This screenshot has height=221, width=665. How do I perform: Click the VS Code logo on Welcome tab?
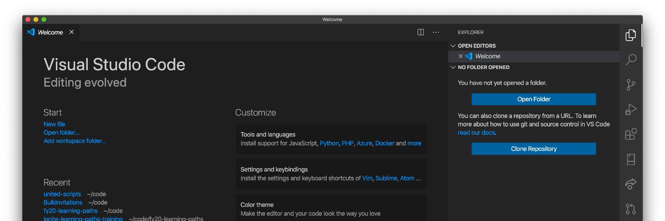coord(31,32)
